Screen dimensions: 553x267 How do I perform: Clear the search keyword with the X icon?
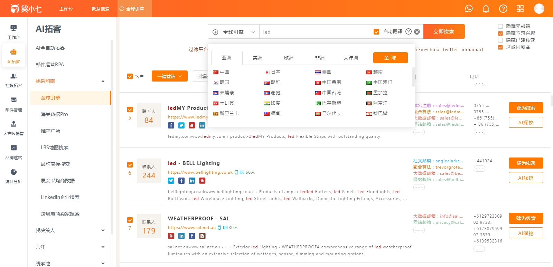tap(417, 32)
